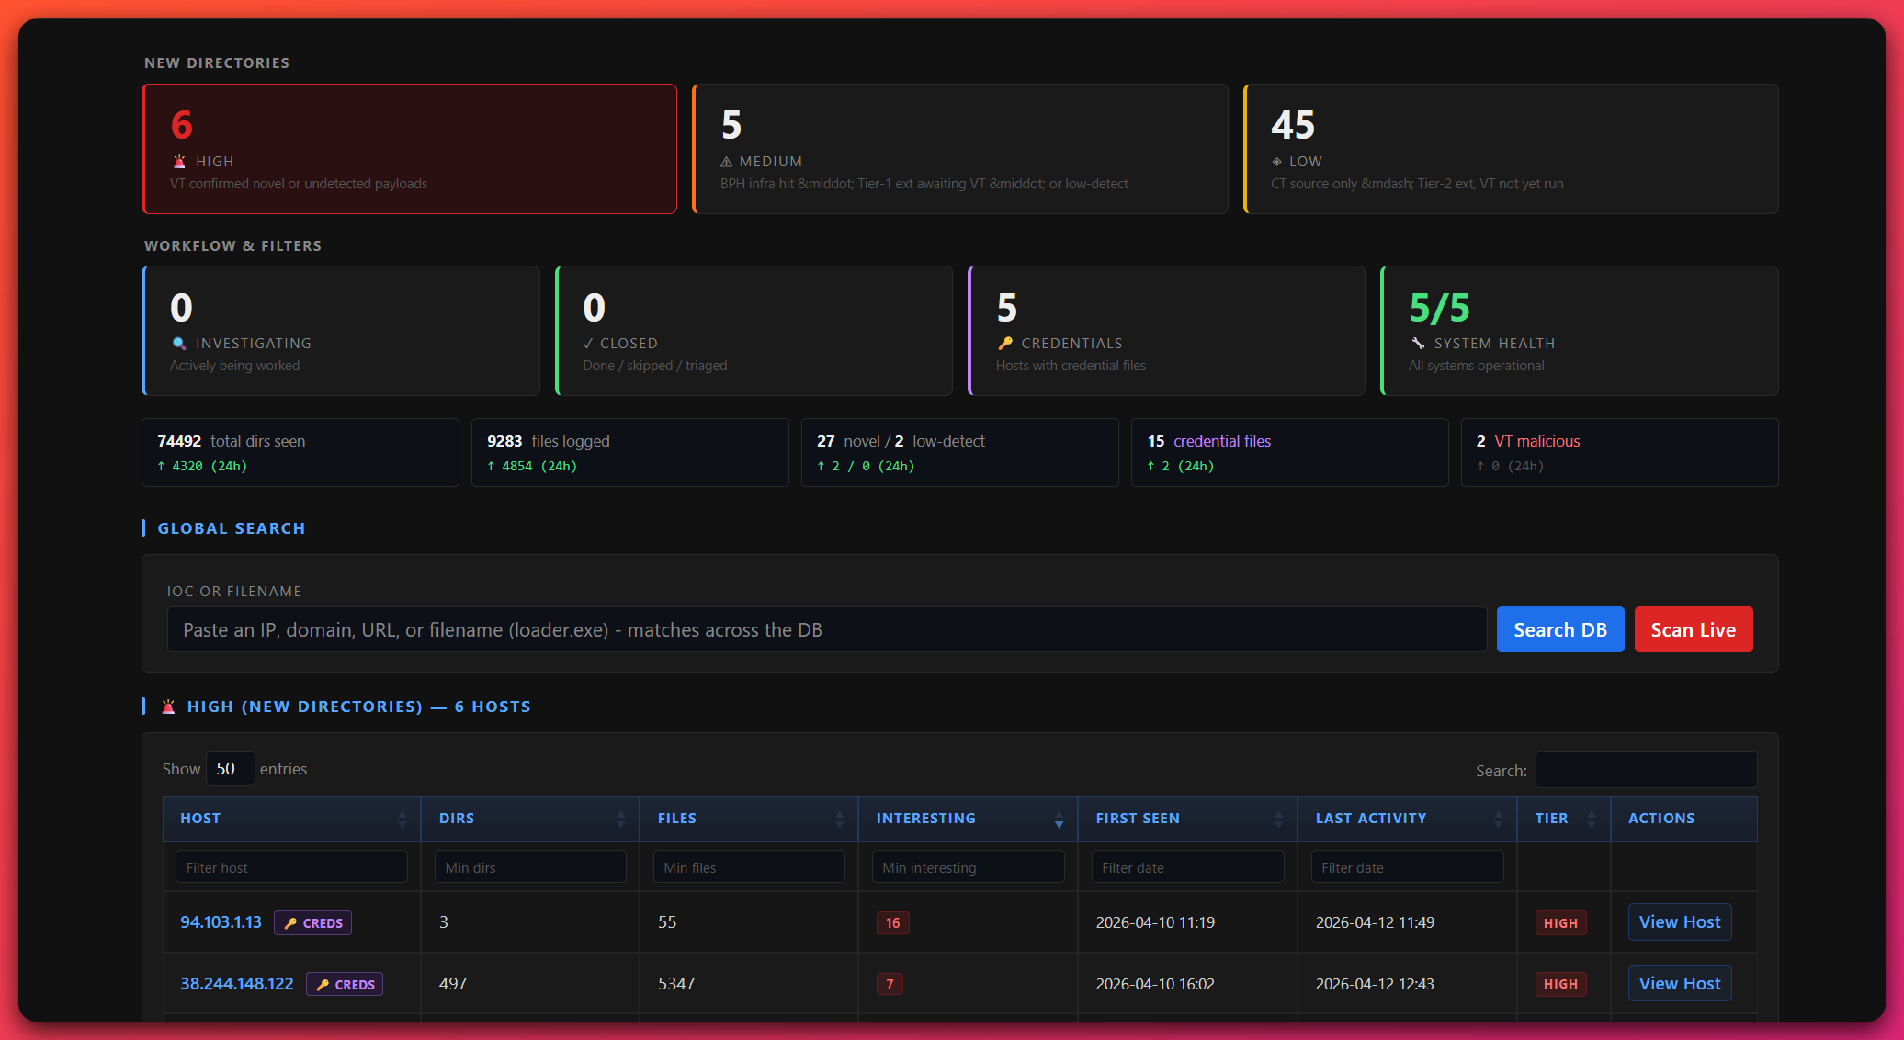Open the SYSTEM HEALTH card
1904x1040 pixels.
1580,331
